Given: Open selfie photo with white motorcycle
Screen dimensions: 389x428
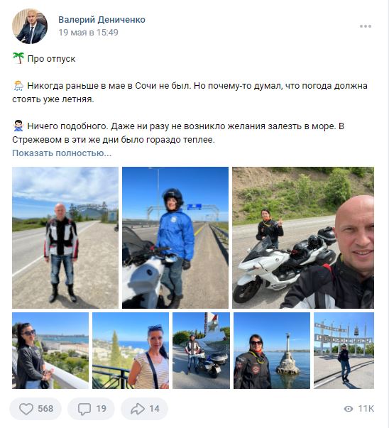Looking at the screenshot, I should coord(303,238).
